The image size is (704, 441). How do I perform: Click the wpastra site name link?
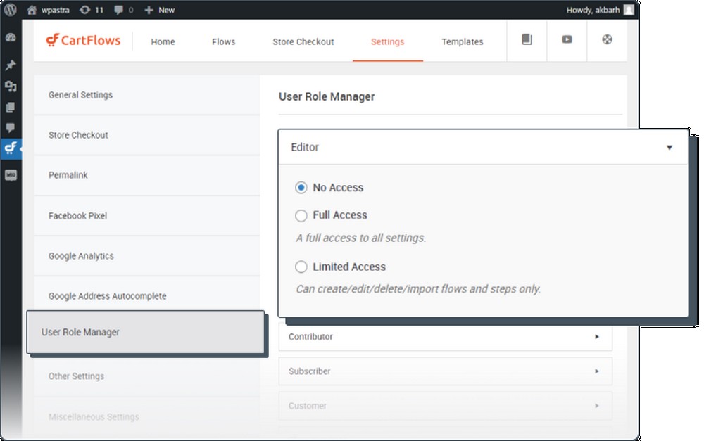pos(55,10)
